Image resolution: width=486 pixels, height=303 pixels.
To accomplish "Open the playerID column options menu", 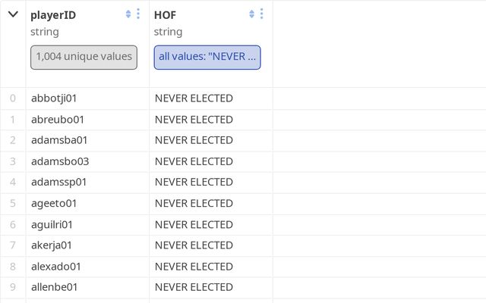I will tap(138, 14).
